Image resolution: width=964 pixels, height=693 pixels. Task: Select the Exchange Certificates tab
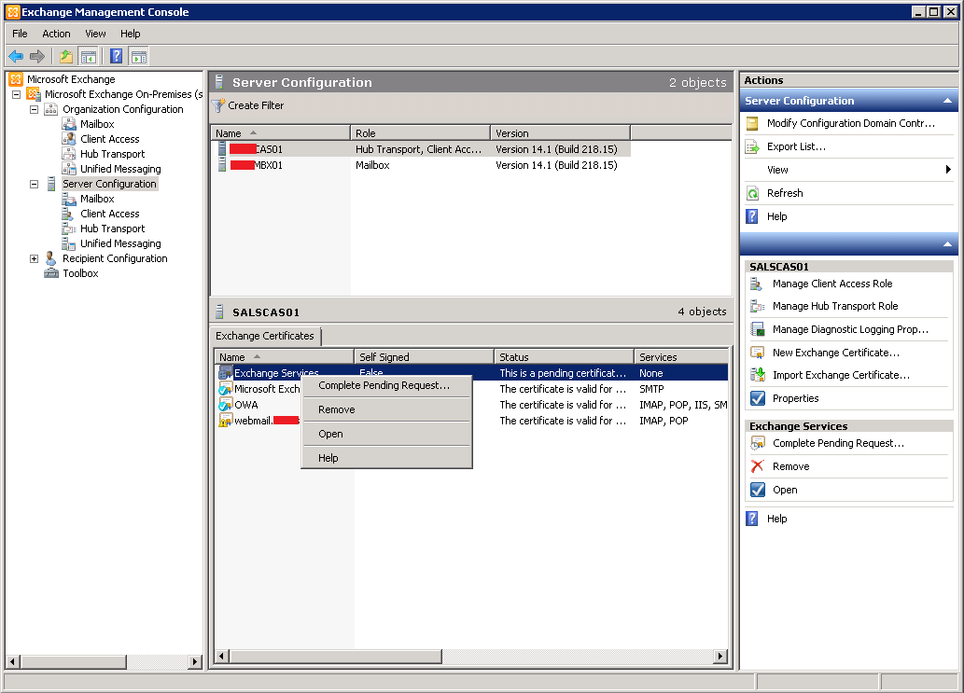click(x=265, y=336)
